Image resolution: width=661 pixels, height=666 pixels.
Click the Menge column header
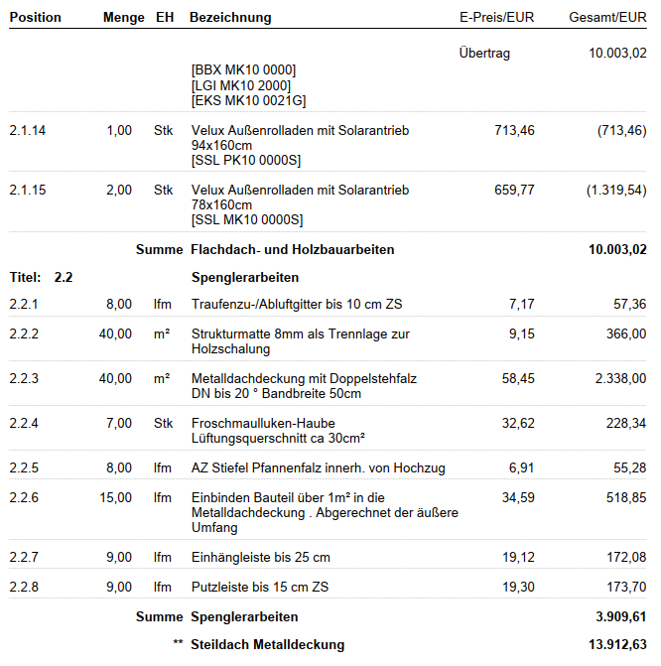[124, 18]
